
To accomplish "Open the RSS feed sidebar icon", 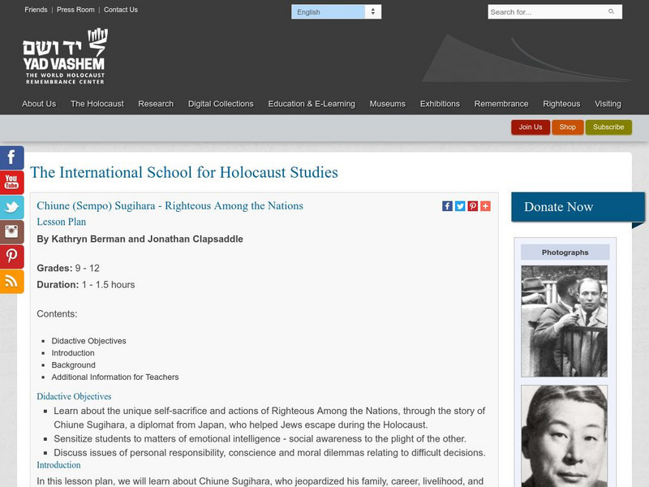I will point(11,282).
